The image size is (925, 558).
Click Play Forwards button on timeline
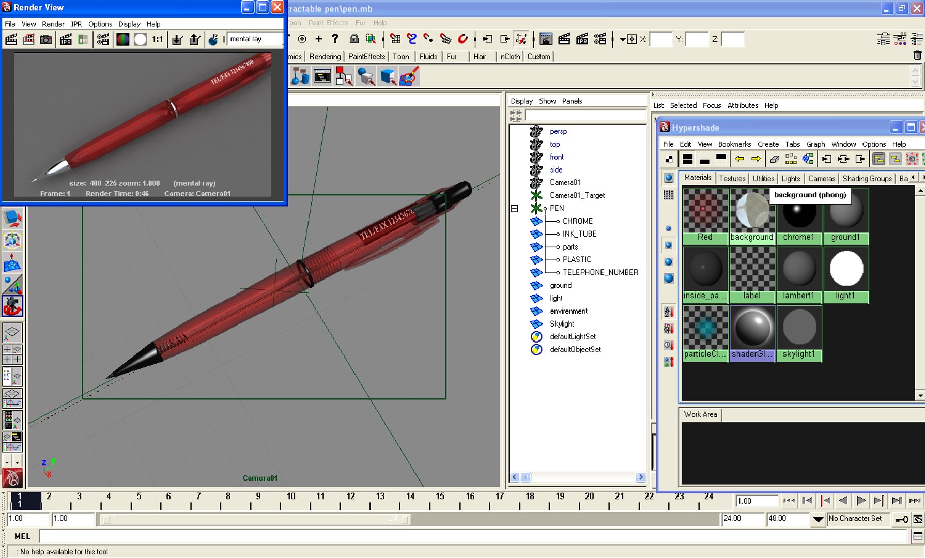tap(861, 501)
